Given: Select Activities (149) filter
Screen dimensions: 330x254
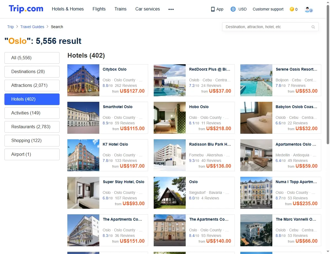Looking at the screenshot, I should 32,113.
